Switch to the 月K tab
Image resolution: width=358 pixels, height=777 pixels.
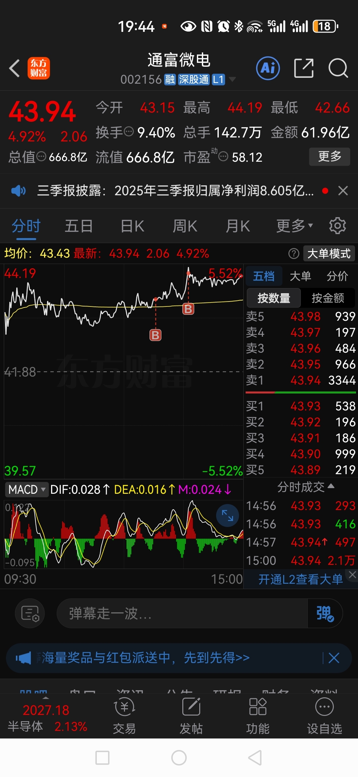coord(238,226)
